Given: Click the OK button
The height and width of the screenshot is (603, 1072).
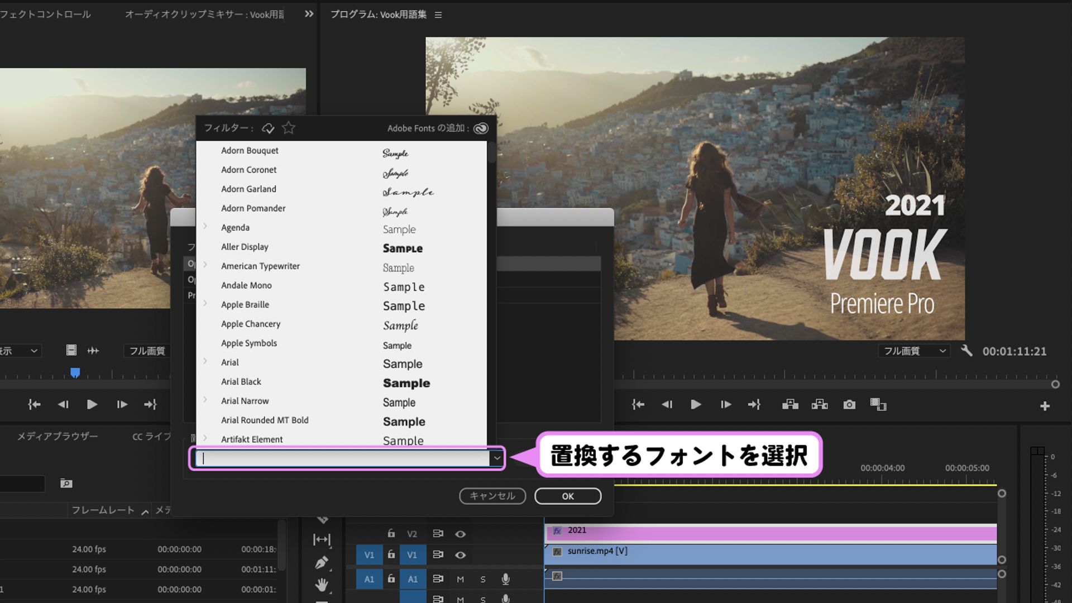Looking at the screenshot, I should coord(567,496).
